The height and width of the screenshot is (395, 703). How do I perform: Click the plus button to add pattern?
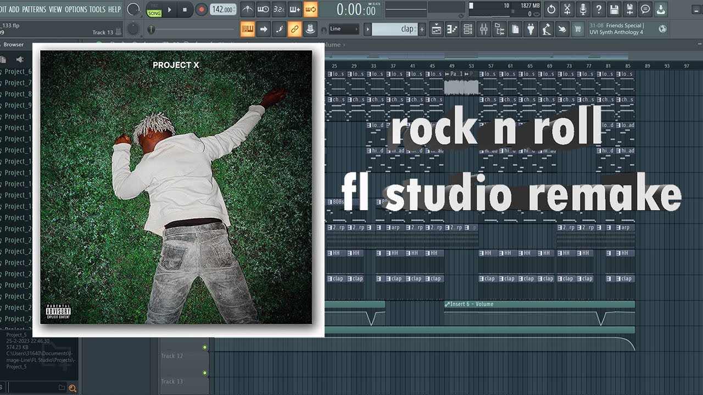click(422, 29)
